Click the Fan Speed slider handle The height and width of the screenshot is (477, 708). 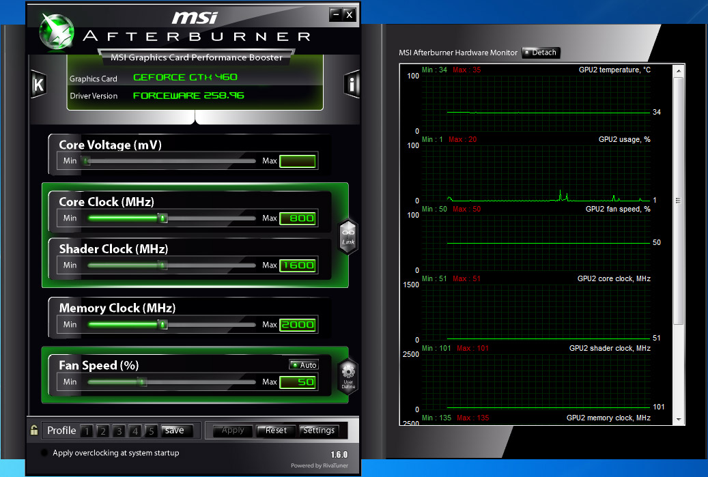142,381
